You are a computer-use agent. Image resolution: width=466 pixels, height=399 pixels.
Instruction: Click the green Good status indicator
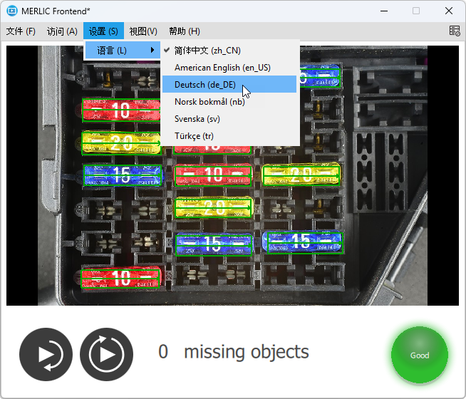click(x=420, y=355)
